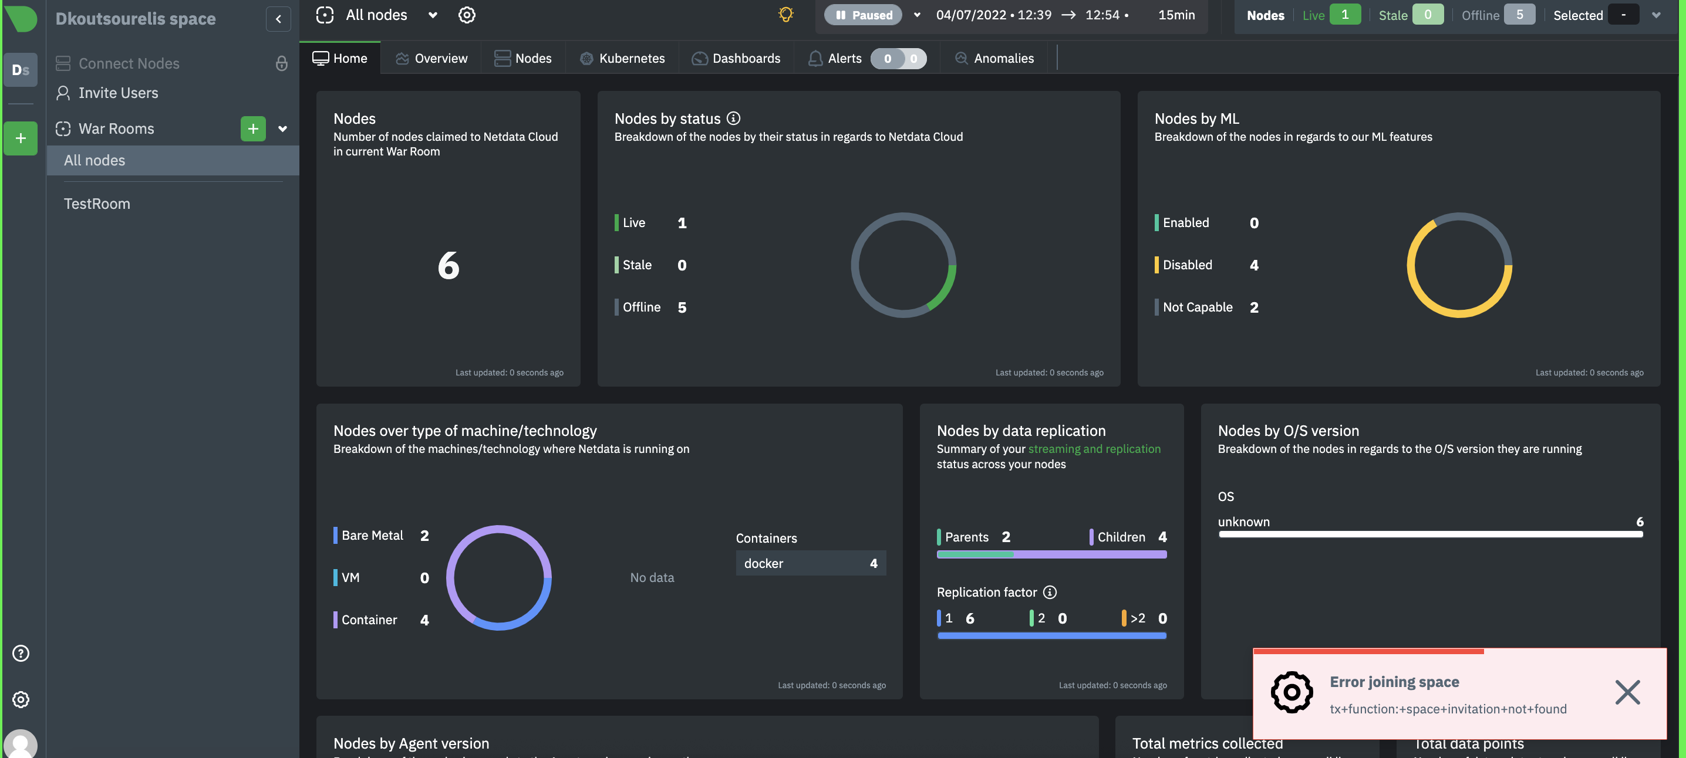1686x758 pixels.
Task: Toggle the Paused playback button
Action: tap(864, 15)
